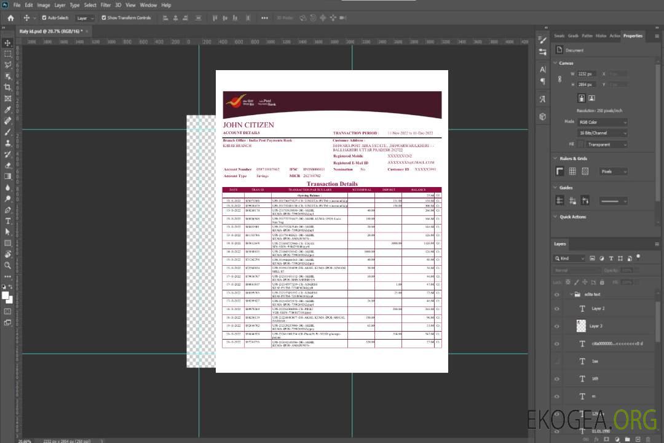Toggle grid display in Rulers & Grids
The width and height of the screenshot is (664, 443).
click(x=572, y=171)
